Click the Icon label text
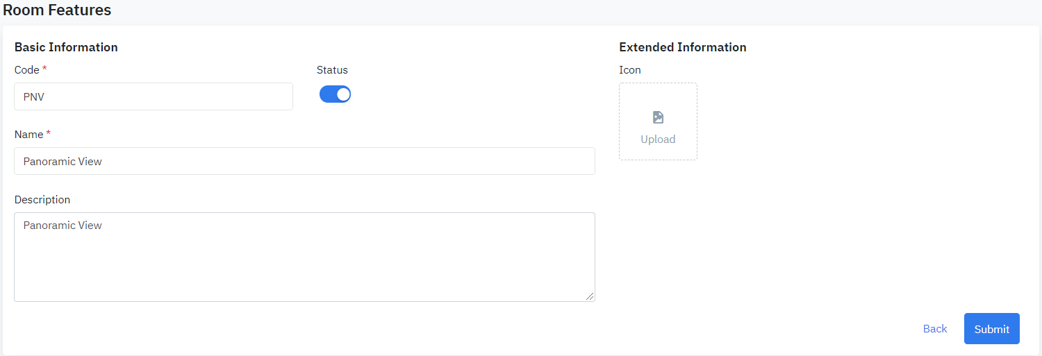The image size is (1042, 356). [629, 70]
